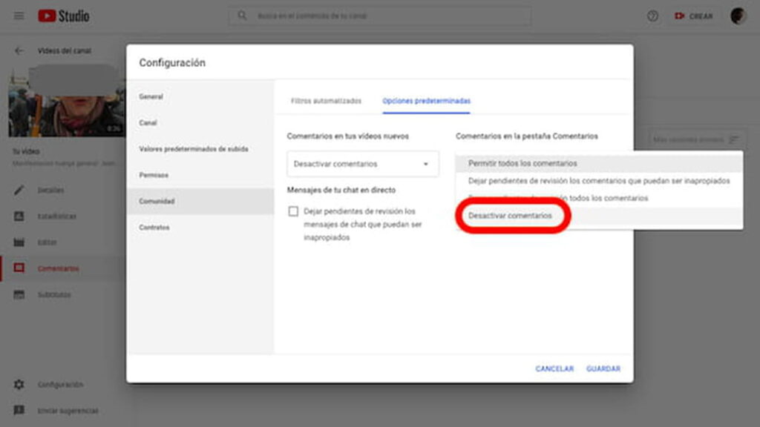Viewport: 760px width, 427px height.
Task: Check the live chat pending review checkbox
Action: pos(293,211)
